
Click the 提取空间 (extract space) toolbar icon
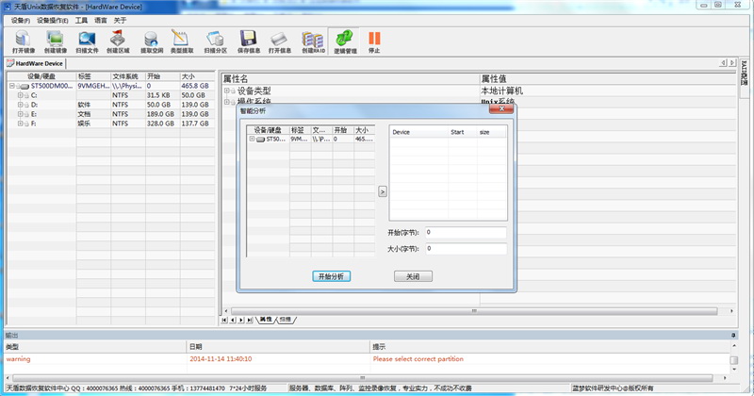(152, 41)
